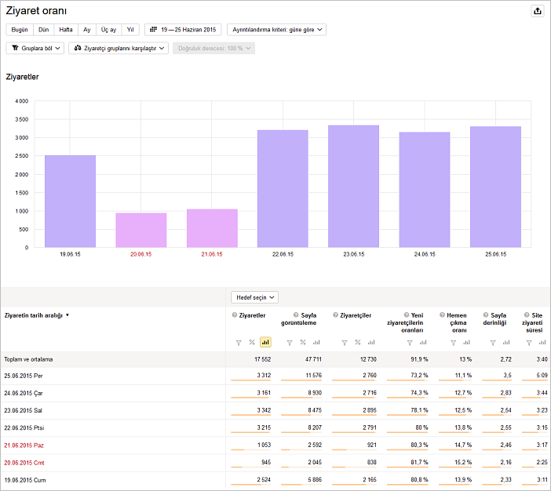Open help icon next to Hemen çıkma oranı

(x=442, y=315)
